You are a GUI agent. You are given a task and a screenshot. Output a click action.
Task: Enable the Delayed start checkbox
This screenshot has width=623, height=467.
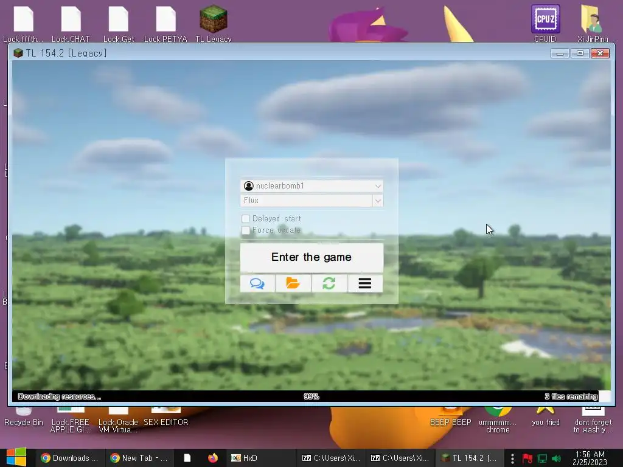[246, 219]
